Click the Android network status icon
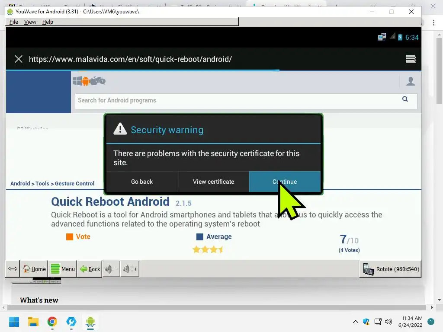This screenshot has height=332, width=443. tap(382, 37)
